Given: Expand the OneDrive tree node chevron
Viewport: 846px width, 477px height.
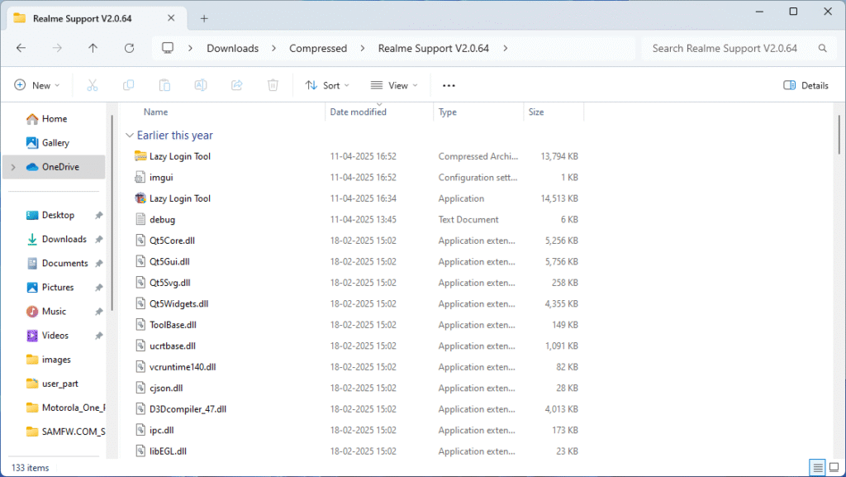Looking at the screenshot, I should click(13, 167).
